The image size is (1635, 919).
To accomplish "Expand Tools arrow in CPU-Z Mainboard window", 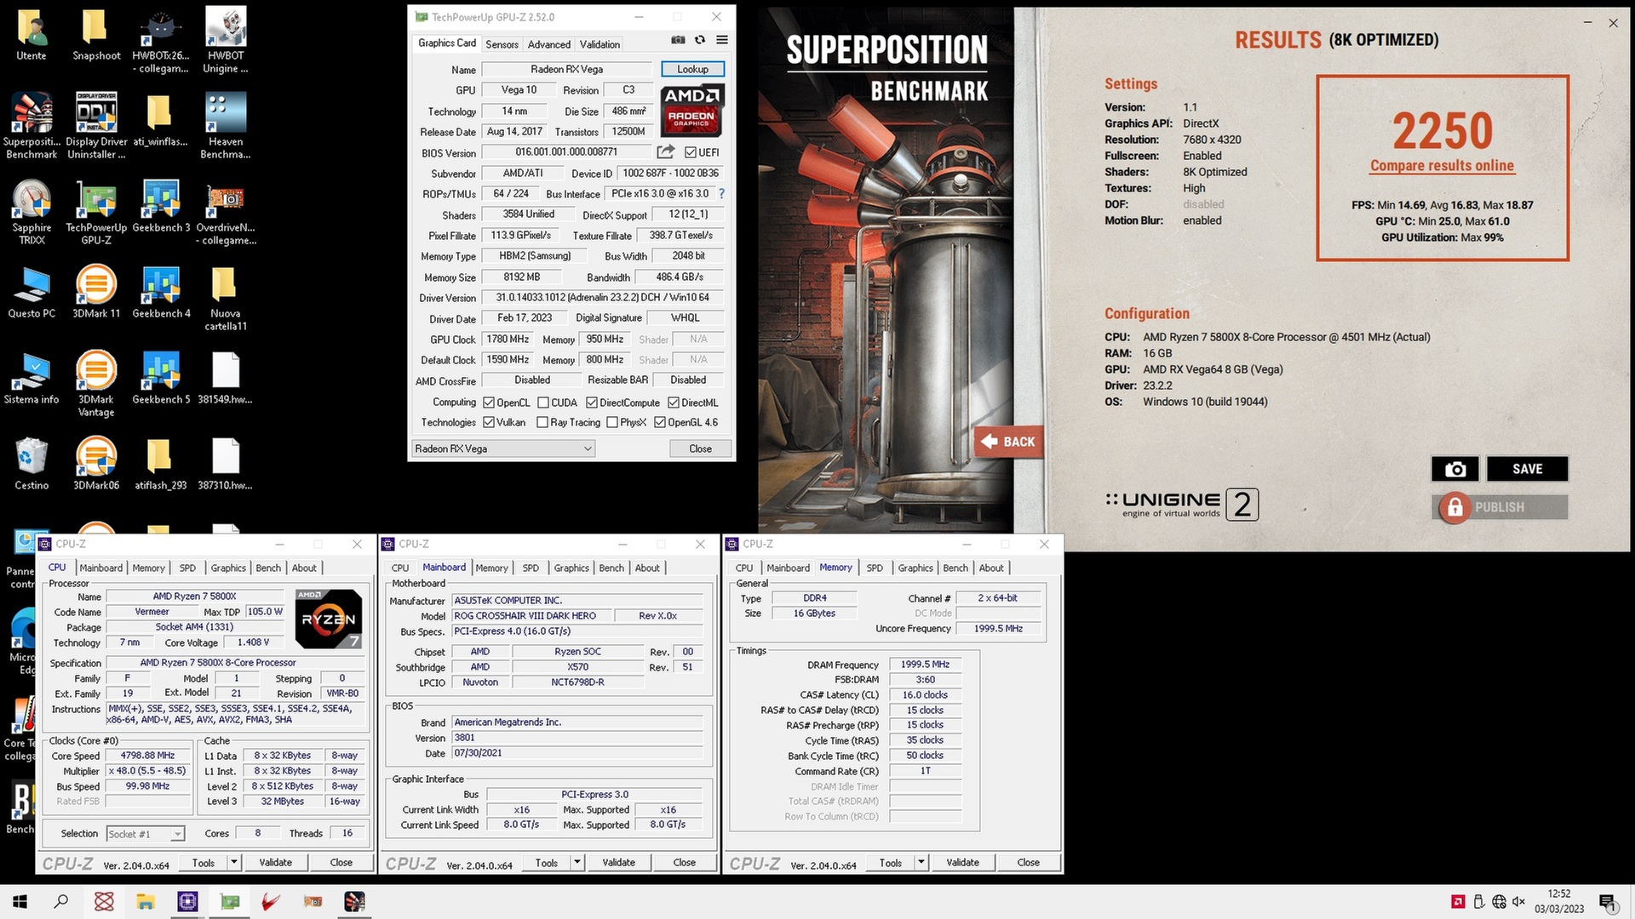I will 577,862.
